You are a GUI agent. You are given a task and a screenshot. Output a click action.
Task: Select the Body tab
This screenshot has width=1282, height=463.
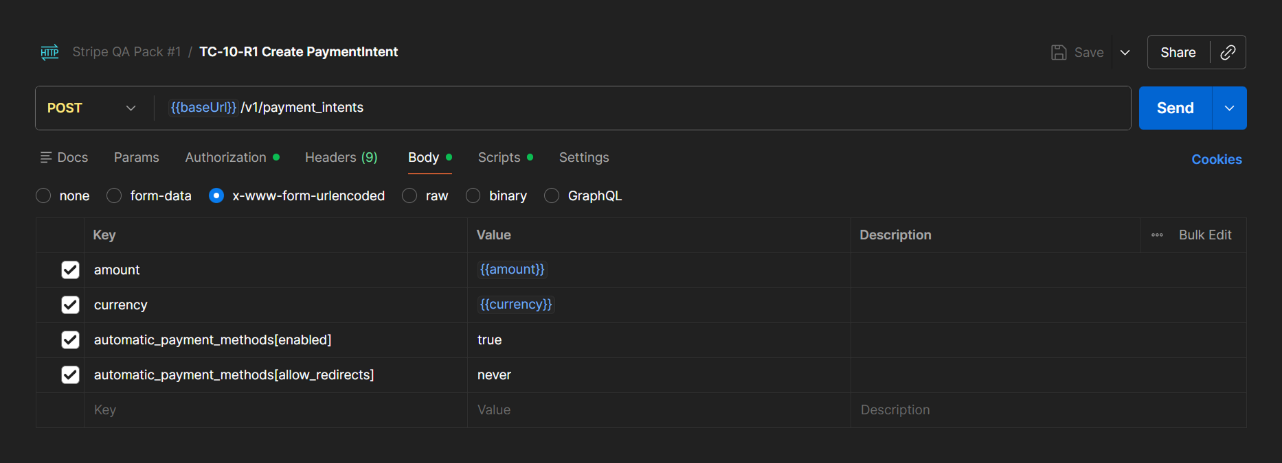click(429, 158)
